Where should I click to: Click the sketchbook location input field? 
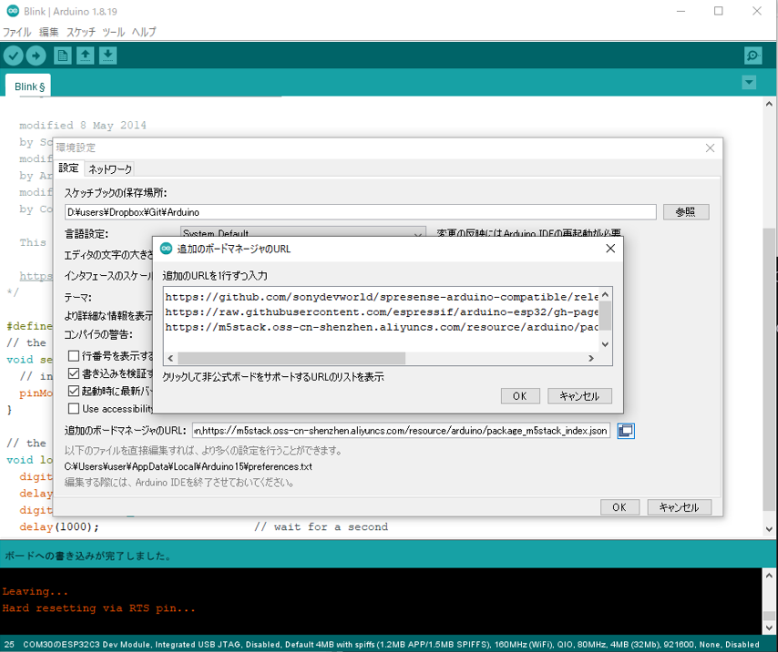360,212
